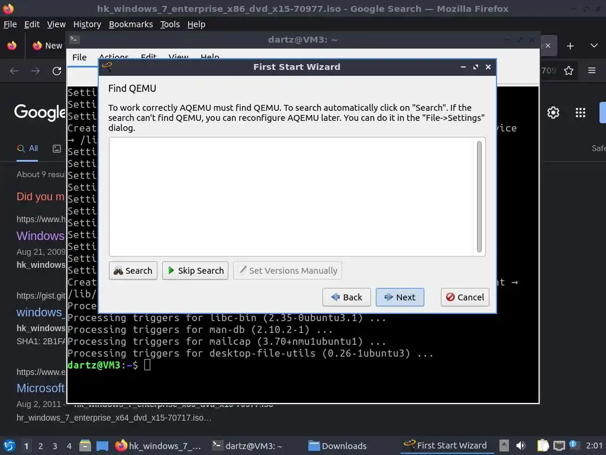Image resolution: width=606 pixels, height=455 pixels.
Task: Switch to workspace 3
Action: pos(55,446)
